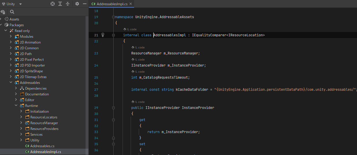Hide the project tool window

tap(85, 4)
